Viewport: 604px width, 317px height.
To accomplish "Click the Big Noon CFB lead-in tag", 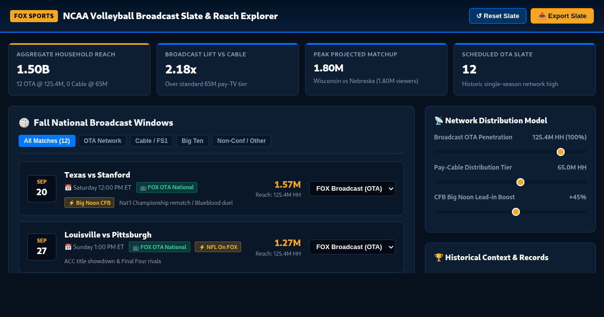I will (89, 202).
